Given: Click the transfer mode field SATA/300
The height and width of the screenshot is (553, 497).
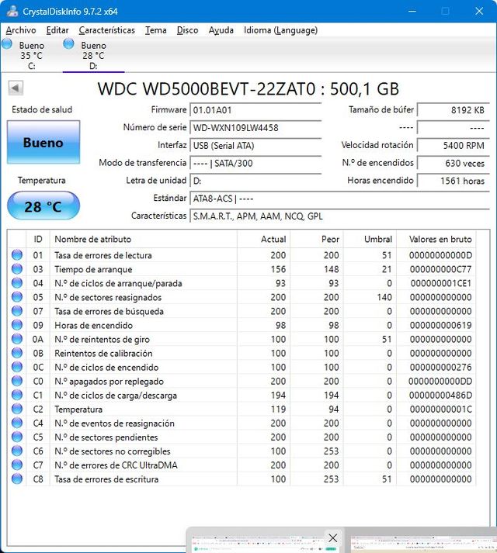Looking at the screenshot, I should (x=255, y=164).
